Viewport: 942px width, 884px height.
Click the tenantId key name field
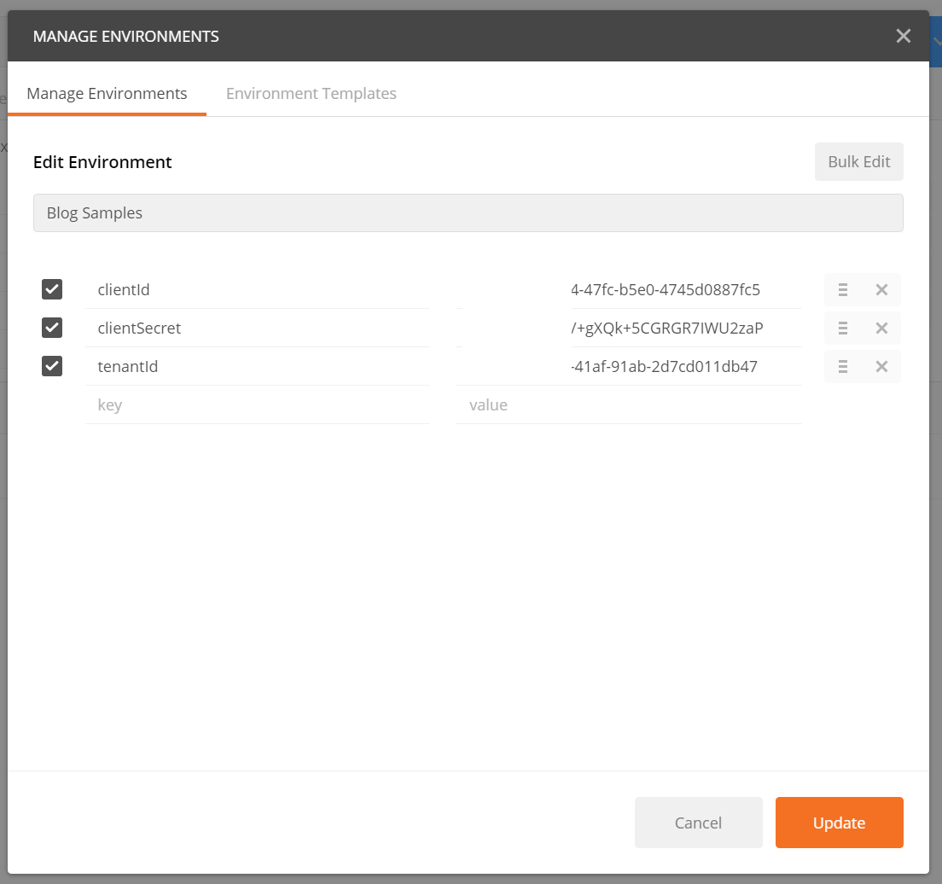click(257, 367)
